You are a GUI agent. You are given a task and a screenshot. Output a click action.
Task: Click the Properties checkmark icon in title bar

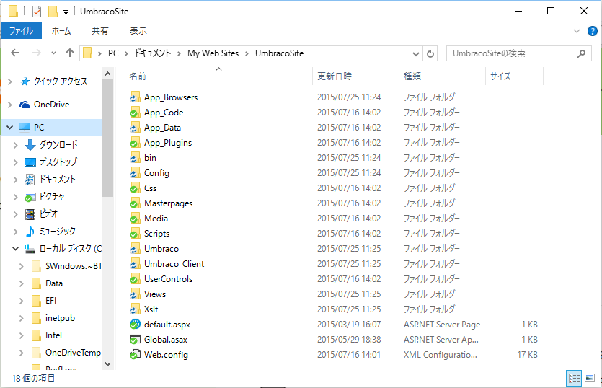click(37, 12)
